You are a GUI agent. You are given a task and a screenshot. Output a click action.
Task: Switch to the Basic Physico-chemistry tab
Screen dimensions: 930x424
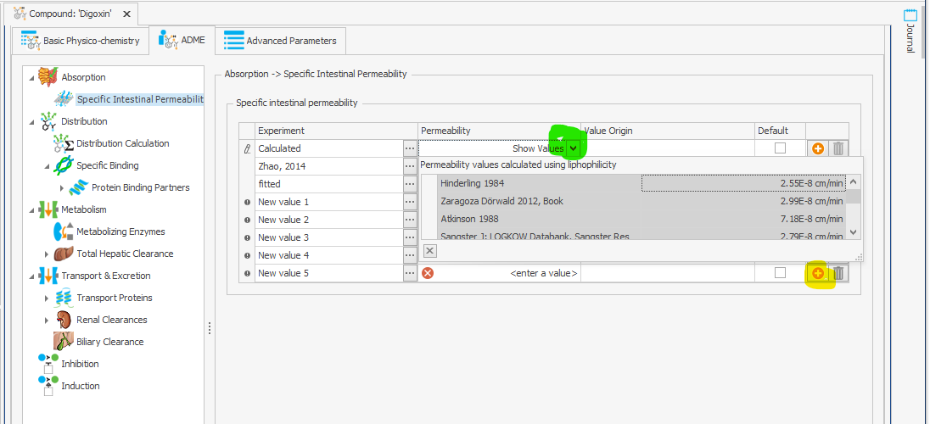click(80, 41)
